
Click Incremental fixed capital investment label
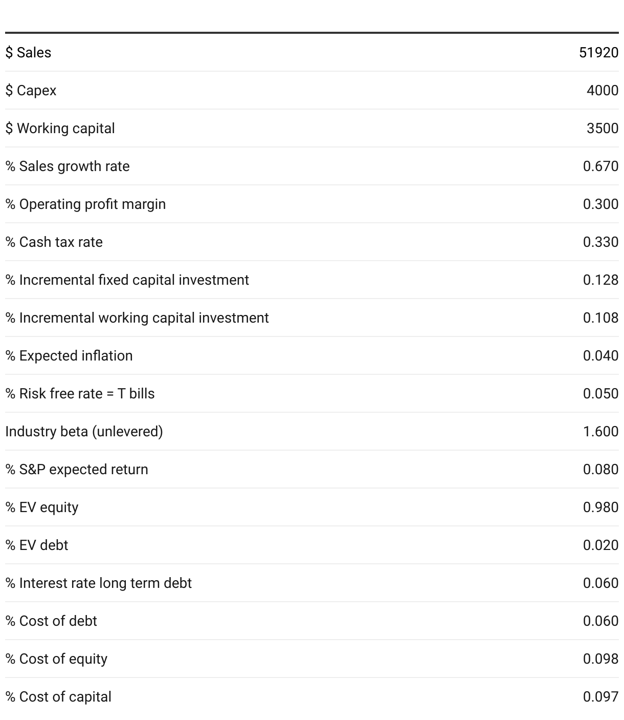(x=127, y=280)
